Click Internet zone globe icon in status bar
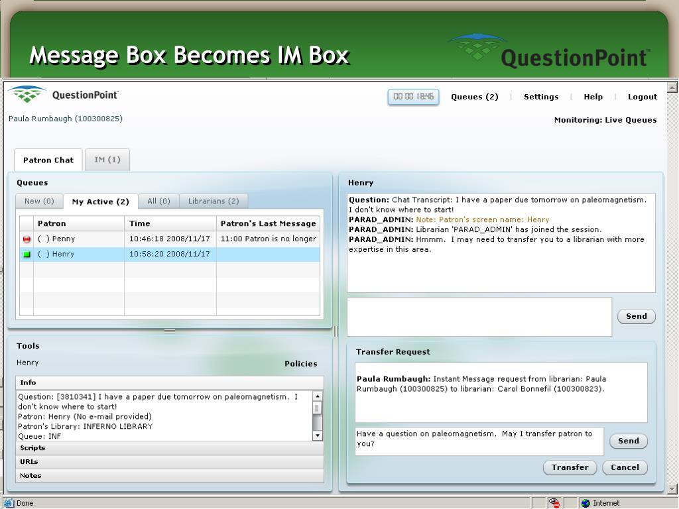This screenshot has height=509, width=679. (586, 503)
